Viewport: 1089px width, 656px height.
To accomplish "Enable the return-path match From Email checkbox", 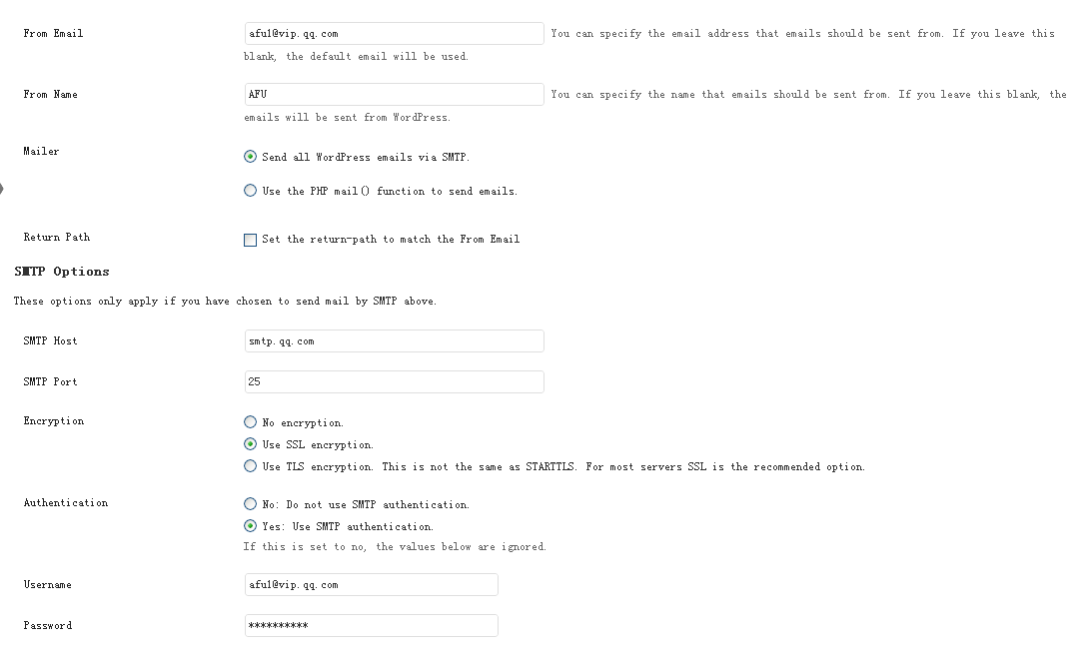I will pyautogui.click(x=251, y=240).
